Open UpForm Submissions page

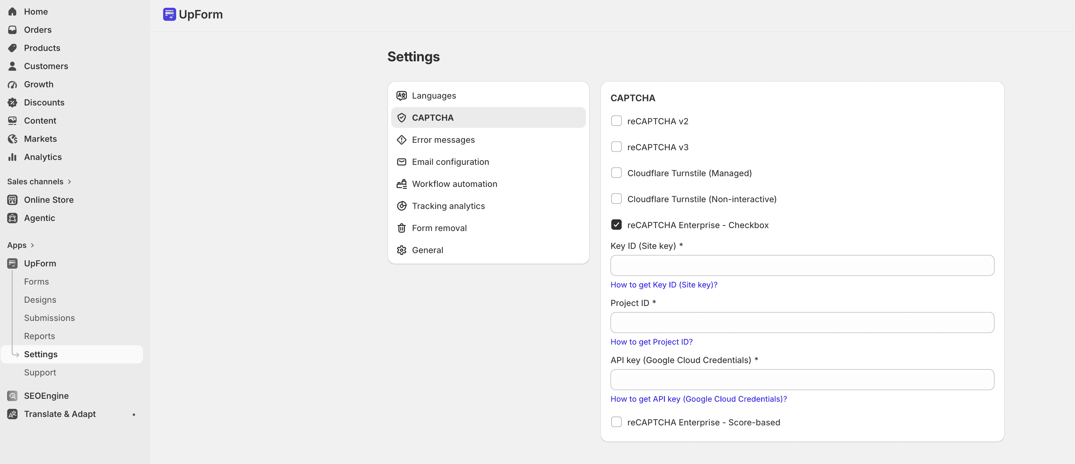pyautogui.click(x=49, y=318)
